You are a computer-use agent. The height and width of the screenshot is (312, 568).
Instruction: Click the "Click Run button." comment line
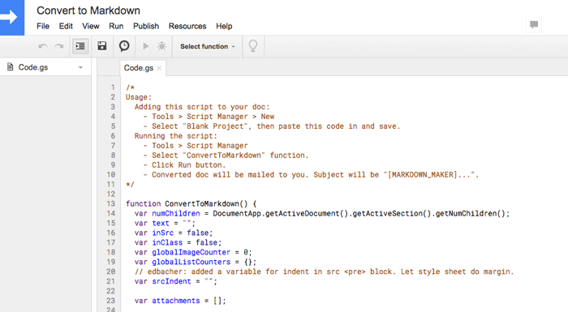tap(184, 165)
